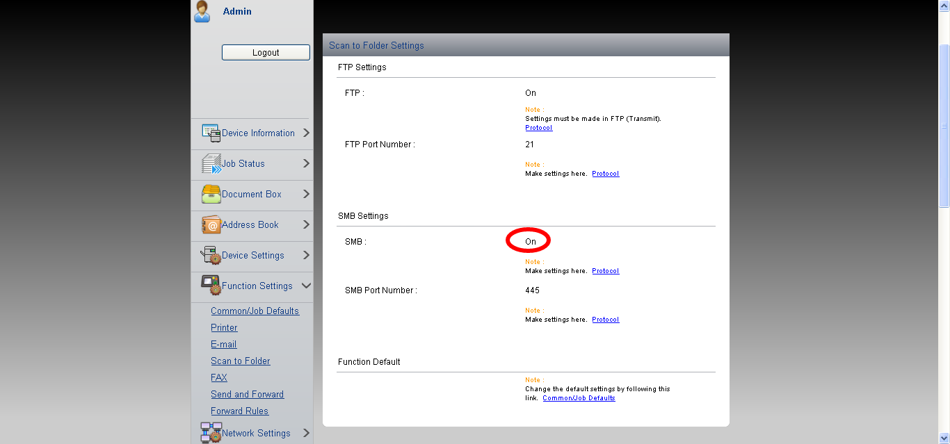Click the Admin user avatar icon
This screenshot has width=950, height=444.
pyautogui.click(x=202, y=12)
